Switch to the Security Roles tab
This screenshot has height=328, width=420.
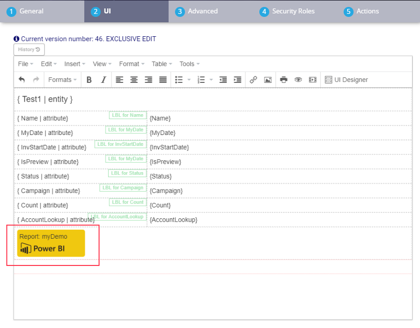(x=293, y=11)
